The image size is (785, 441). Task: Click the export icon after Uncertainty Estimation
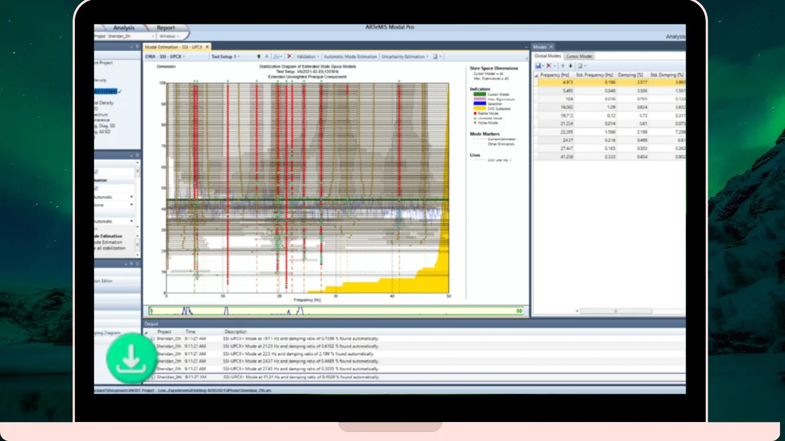(435, 56)
